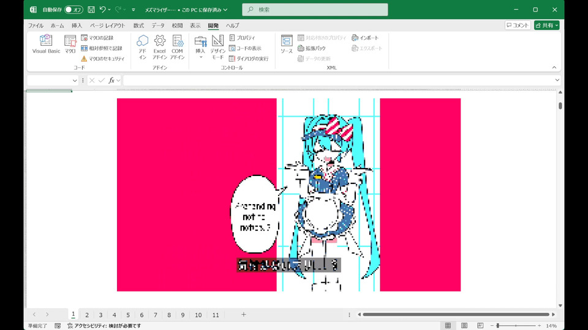The height and width of the screenshot is (330, 588).
Task: Switch to the 挿入 ribbon tab
Action: pos(77,26)
